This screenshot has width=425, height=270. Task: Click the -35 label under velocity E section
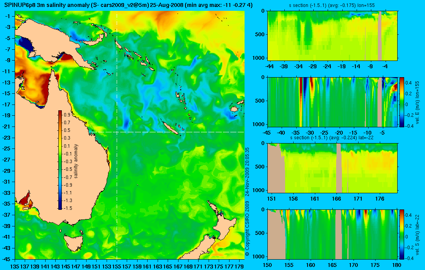[x=296, y=133]
